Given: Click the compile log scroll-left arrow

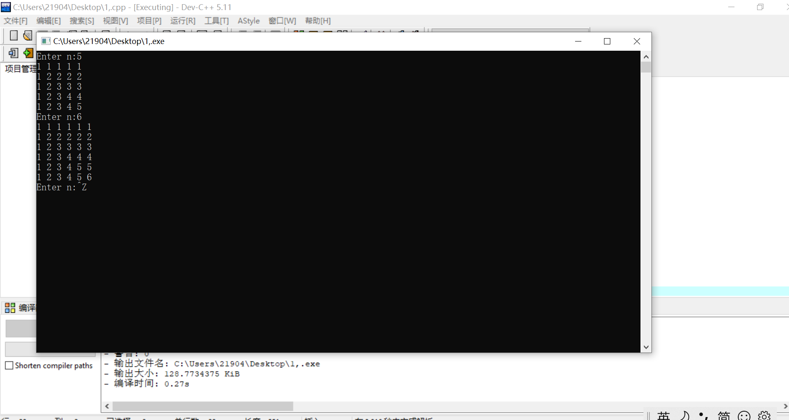Looking at the screenshot, I should (107, 406).
